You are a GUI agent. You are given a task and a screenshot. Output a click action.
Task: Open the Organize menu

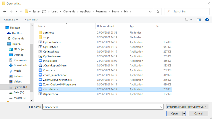coord(11,20)
